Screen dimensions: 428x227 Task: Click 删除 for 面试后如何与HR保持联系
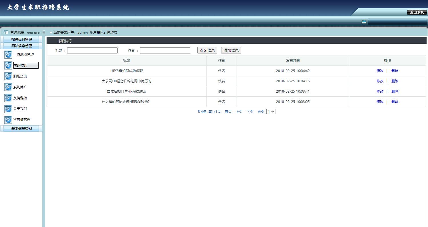395,91
